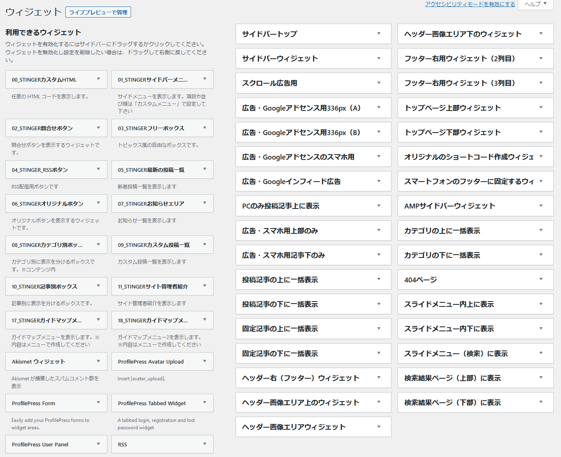Expand サイドバートップ widget area

pyautogui.click(x=378, y=34)
